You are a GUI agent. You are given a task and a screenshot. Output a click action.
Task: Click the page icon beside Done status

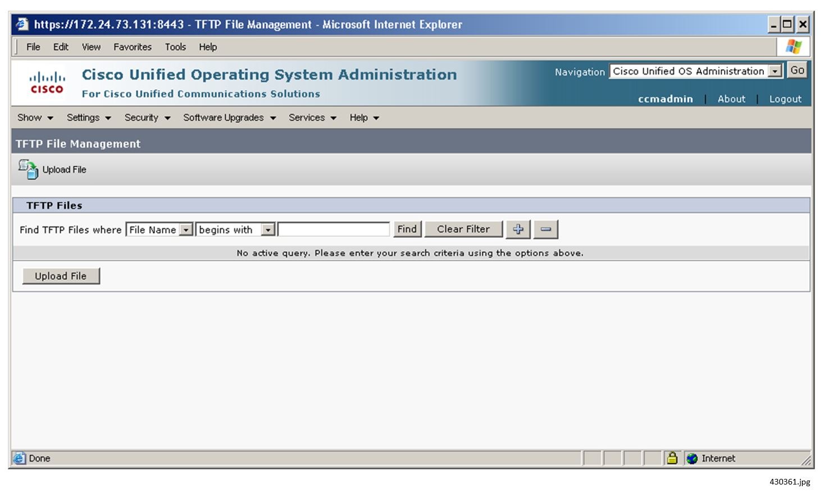coord(19,459)
